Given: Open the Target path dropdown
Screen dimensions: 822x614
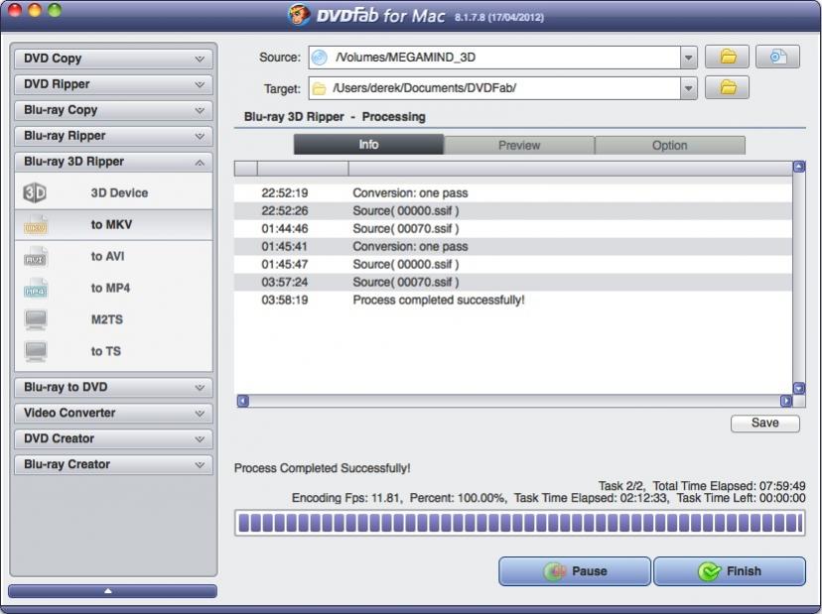Looking at the screenshot, I should (689, 89).
